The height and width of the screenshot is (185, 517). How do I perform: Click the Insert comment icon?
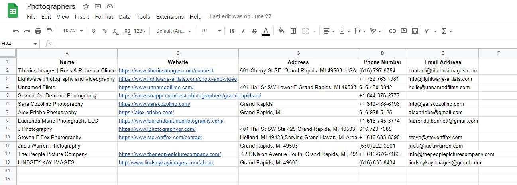pyautogui.click(x=404, y=31)
